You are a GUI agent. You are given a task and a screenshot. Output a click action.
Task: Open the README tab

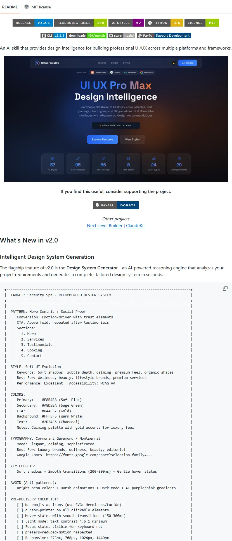10,7
